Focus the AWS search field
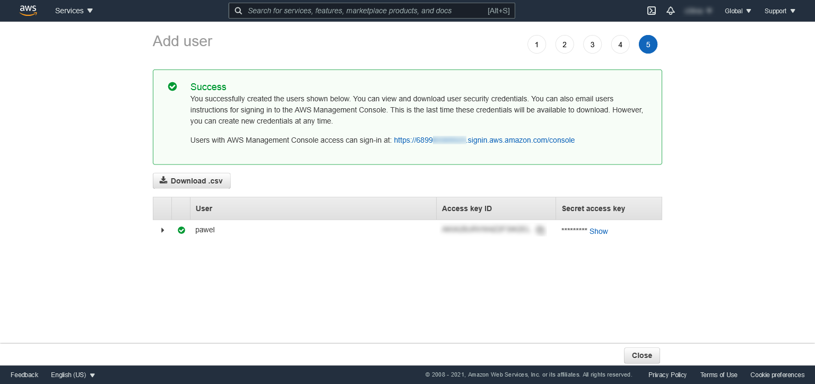Screen dimensions: 815x384 coord(371,11)
